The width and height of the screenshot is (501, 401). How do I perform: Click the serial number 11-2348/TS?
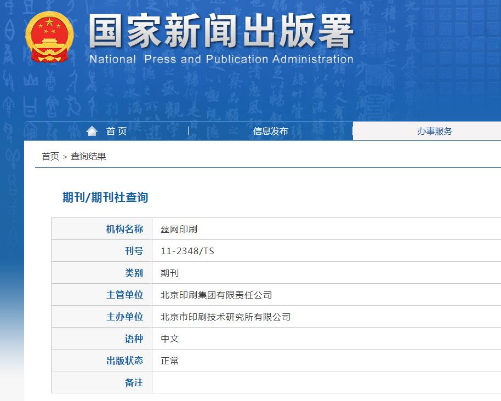[187, 251]
